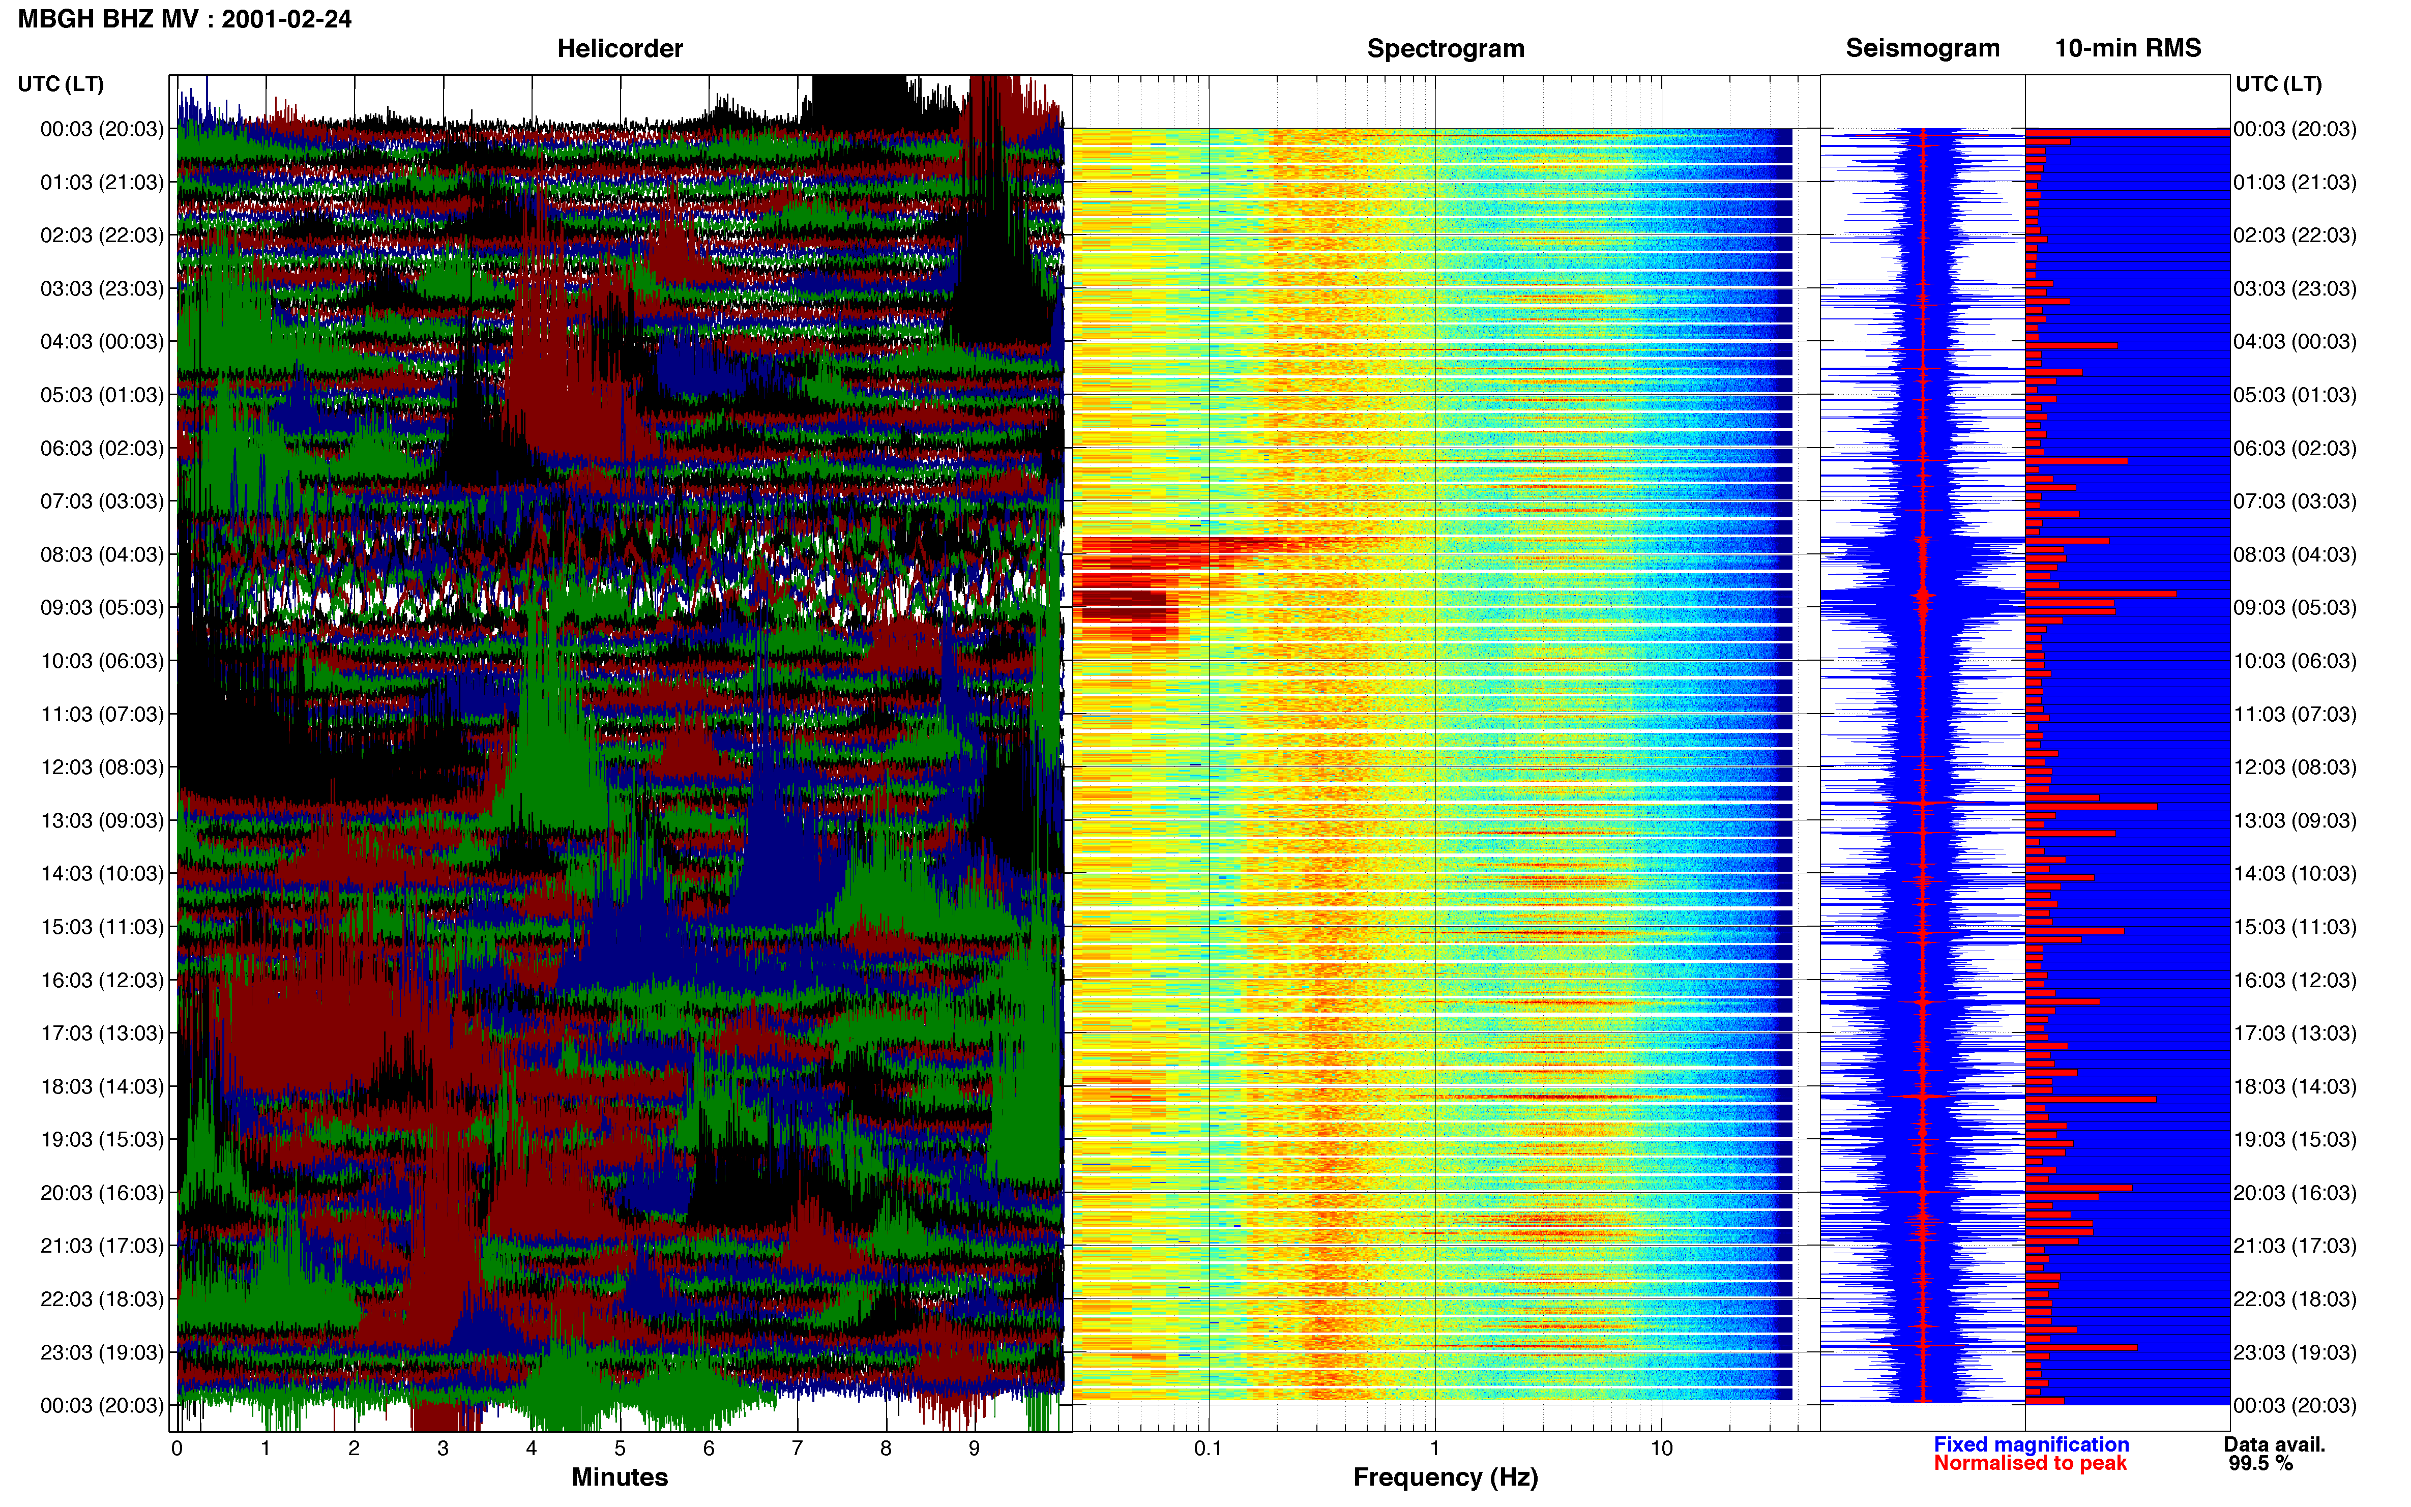
Task: Click the 8 tick on the Minutes axis
Action: [x=886, y=1448]
